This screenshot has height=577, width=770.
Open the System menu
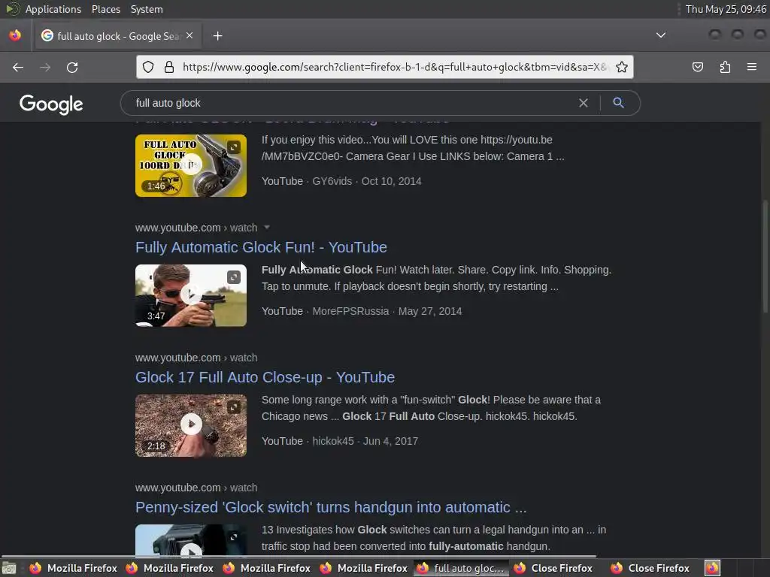(x=147, y=9)
